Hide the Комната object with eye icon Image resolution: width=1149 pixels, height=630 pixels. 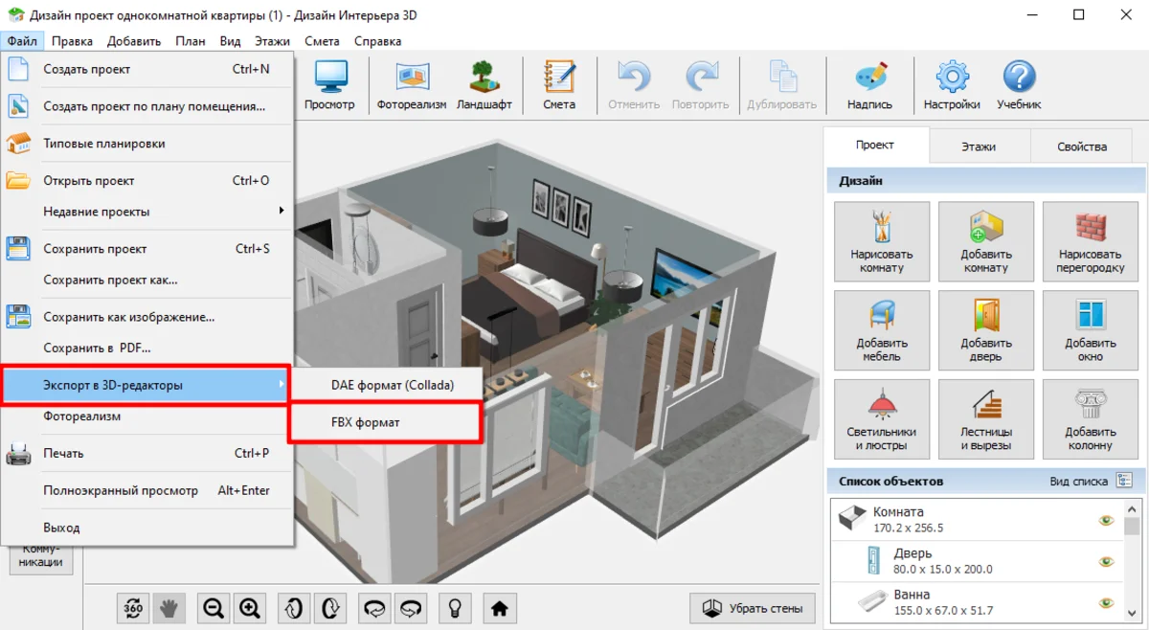point(1106,520)
